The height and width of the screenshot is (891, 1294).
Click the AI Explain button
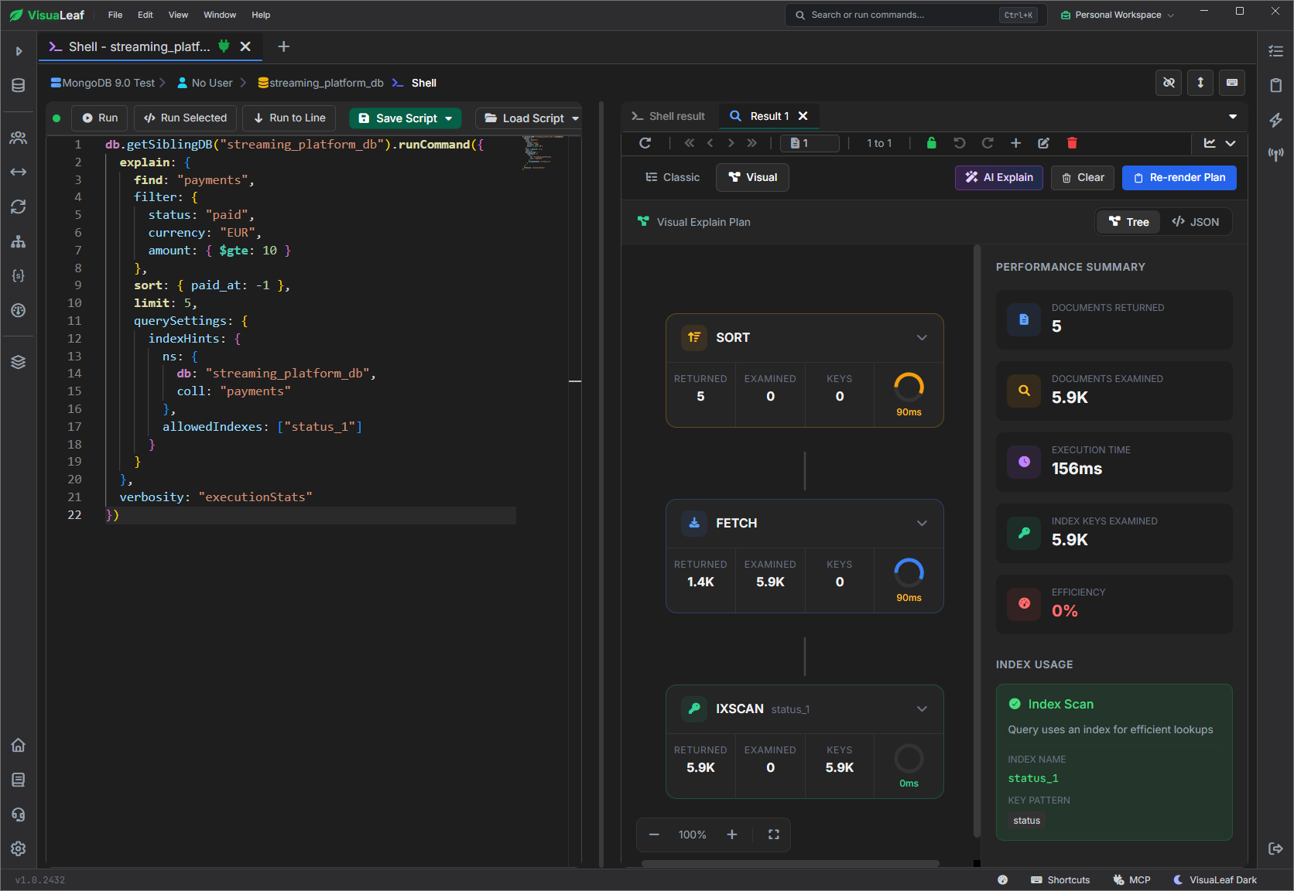pyautogui.click(x=999, y=177)
